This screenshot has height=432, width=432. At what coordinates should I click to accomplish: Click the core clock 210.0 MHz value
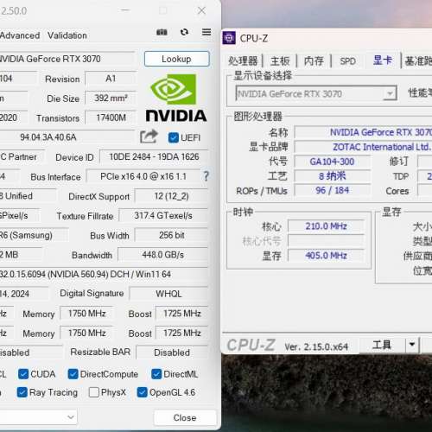coord(326,226)
